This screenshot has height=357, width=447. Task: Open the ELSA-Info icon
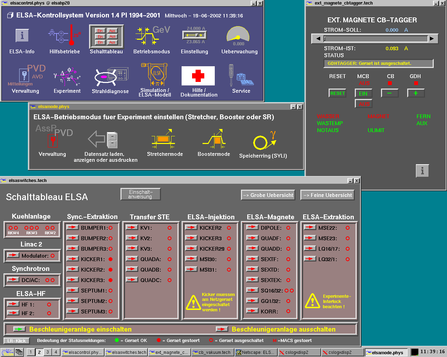pos(22,36)
